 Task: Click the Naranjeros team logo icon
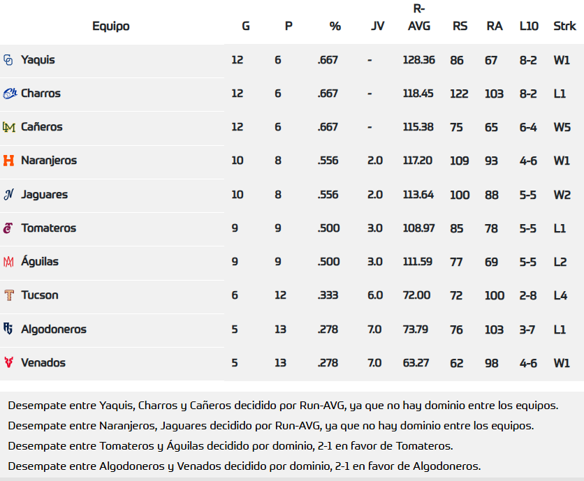pyautogui.click(x=8, y=161)
